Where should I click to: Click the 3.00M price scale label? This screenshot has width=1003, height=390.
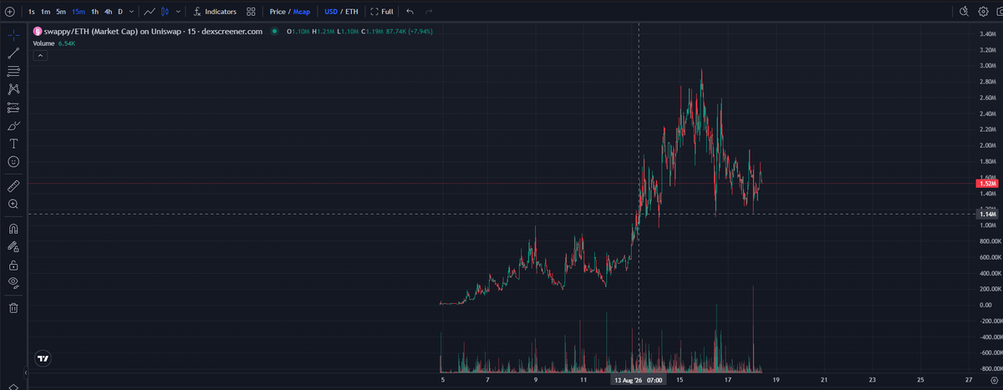click(986, 66)
